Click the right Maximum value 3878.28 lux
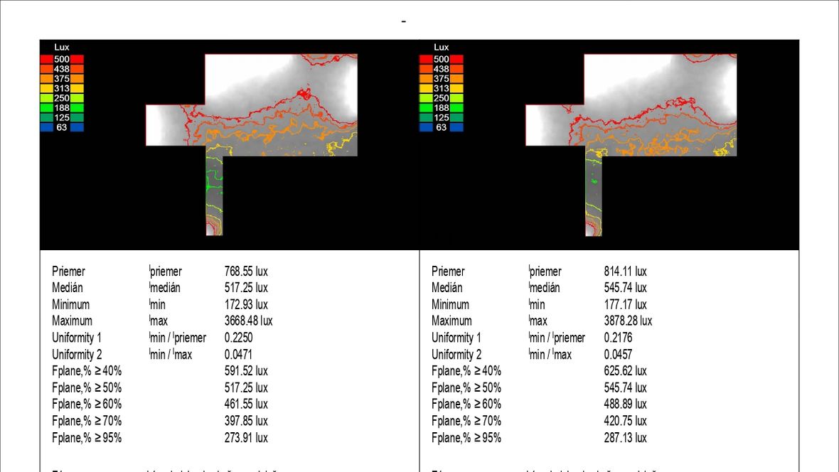Viewport: 839px width, 472px height. tap(628, 321)
